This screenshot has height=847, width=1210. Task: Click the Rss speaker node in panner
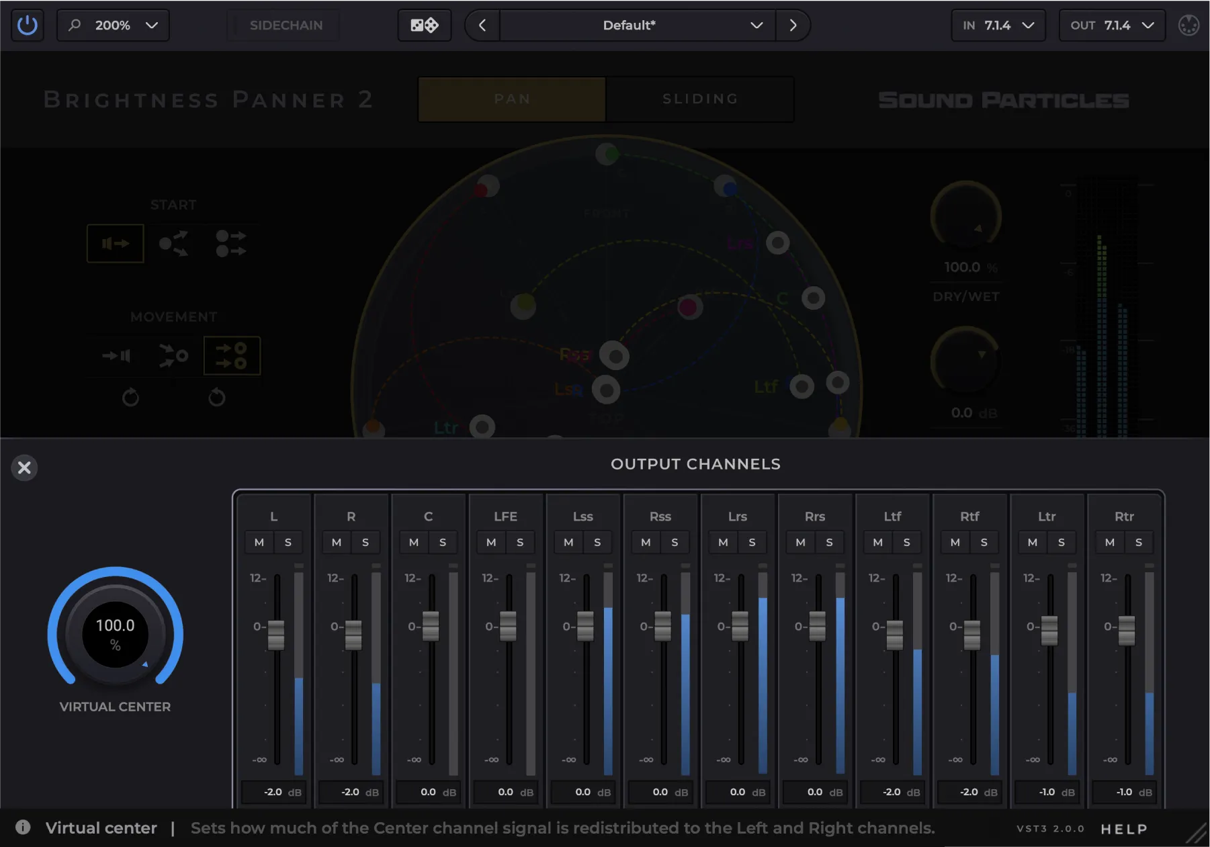(614, 355)
